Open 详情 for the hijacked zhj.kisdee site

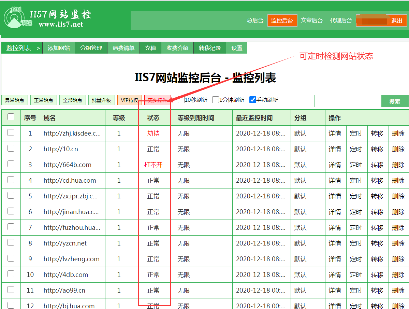click(335, 133)
